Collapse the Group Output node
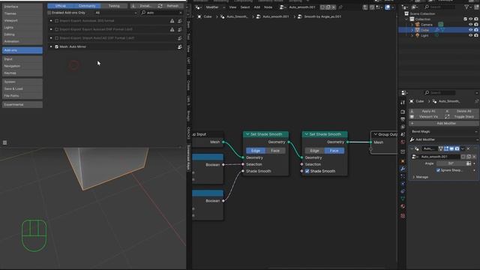Image resolution: width=480 pixels, height=270 pixels. click(375, 134)
